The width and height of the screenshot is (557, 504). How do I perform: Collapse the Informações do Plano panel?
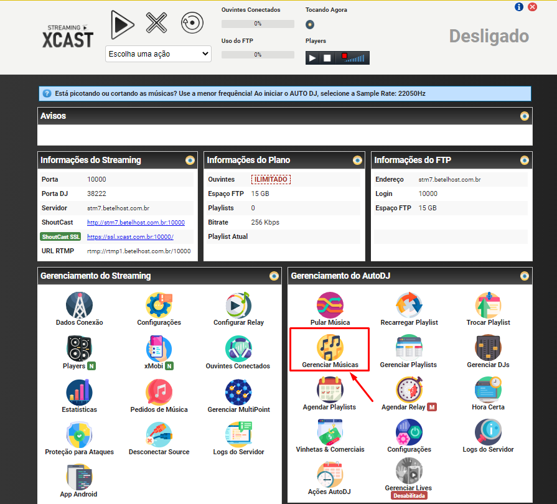(x=357, y=161)
